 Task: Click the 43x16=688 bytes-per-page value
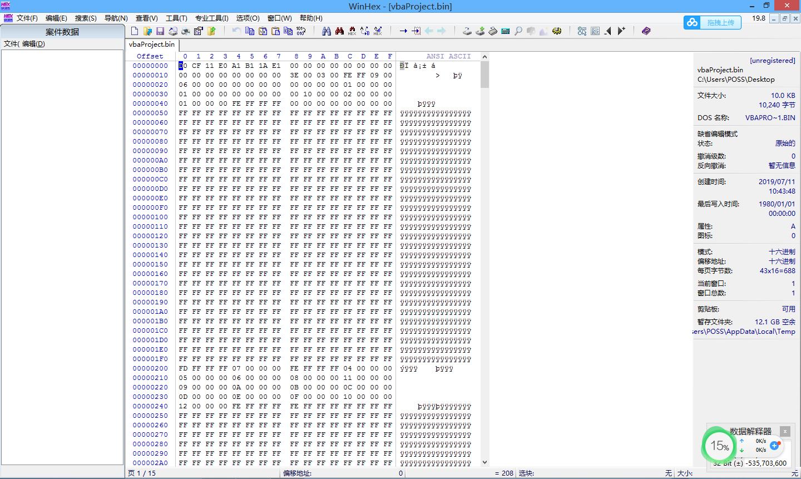click(778, 271)
